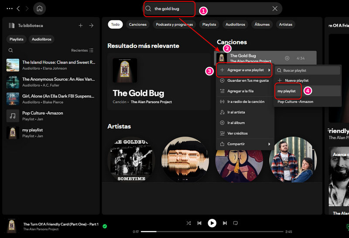Go forward with the right arrow
Image resolution: width=349 pixels, height=238 pixels.
click(x=27, y=8)
